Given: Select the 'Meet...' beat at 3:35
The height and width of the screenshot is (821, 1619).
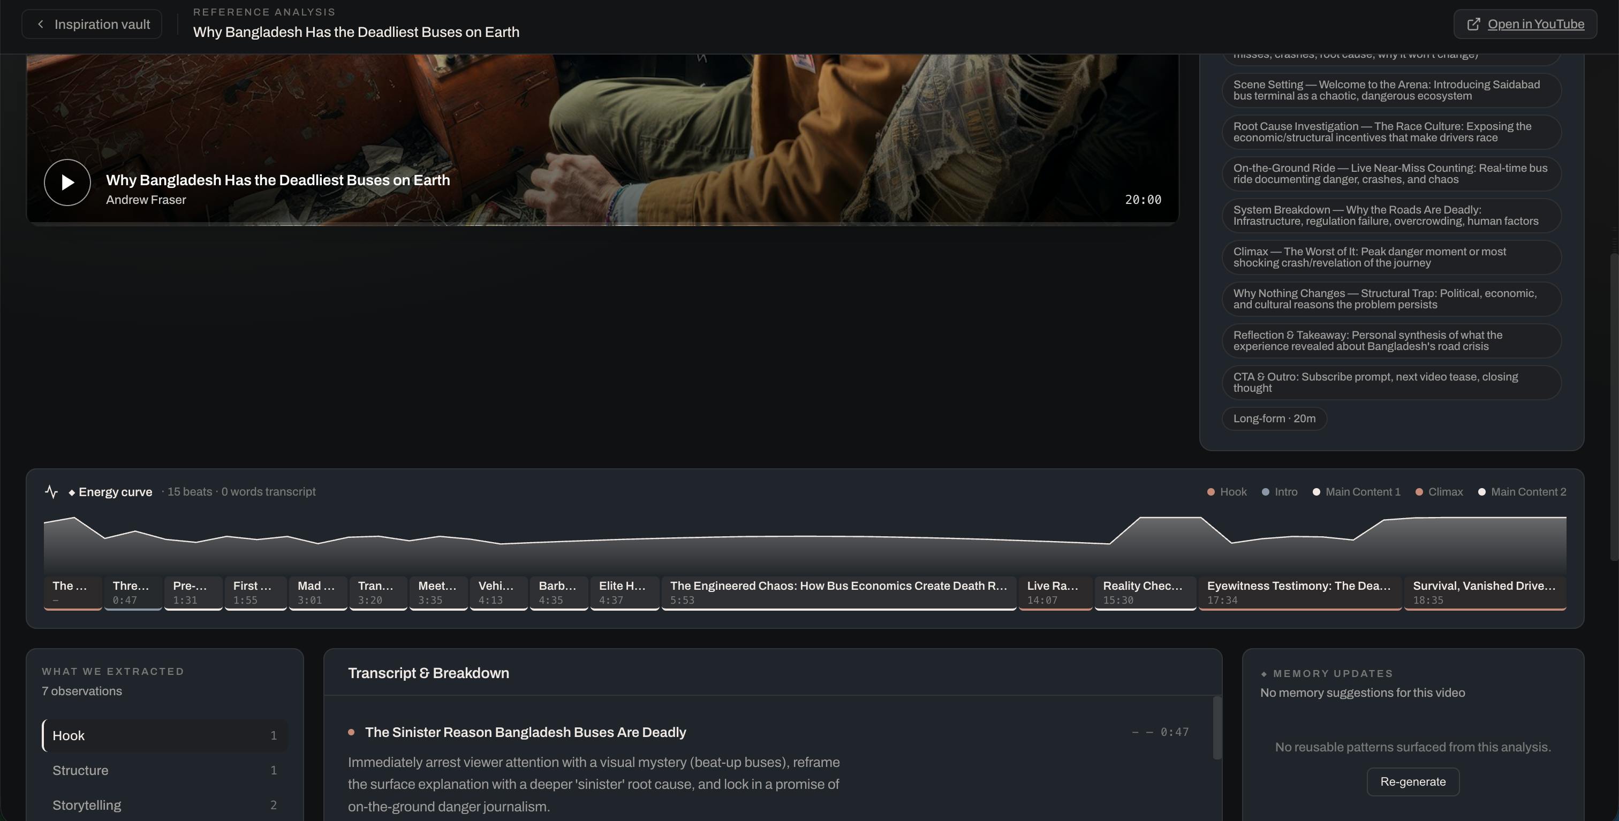Looking at the screenshot, I should [x=438, y=592].
